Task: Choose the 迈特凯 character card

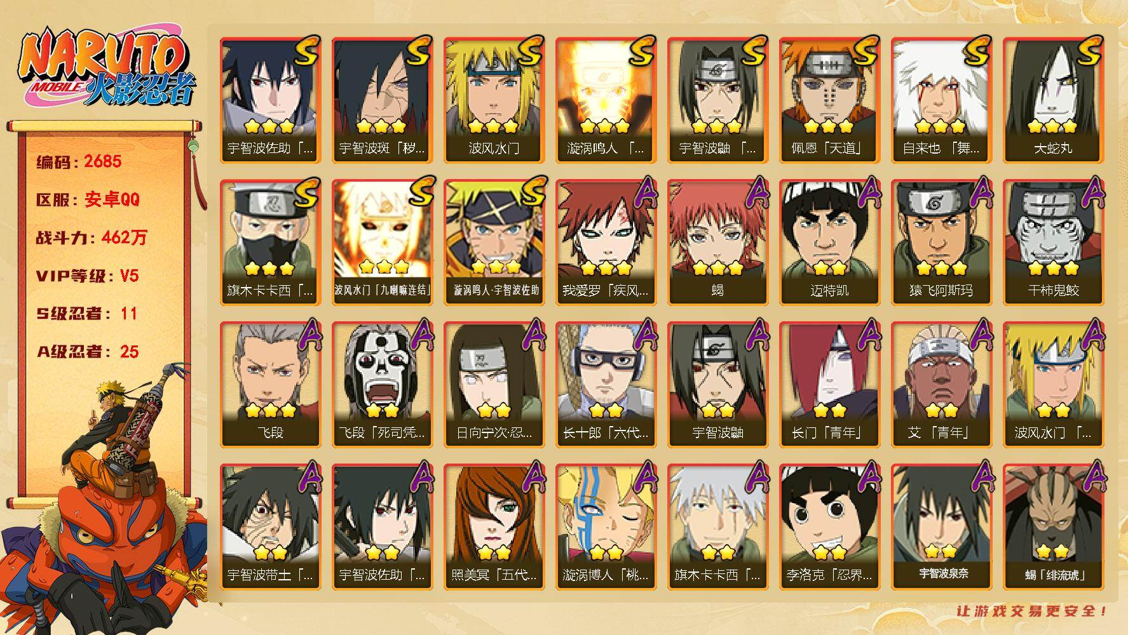Action: coord(829,243)
